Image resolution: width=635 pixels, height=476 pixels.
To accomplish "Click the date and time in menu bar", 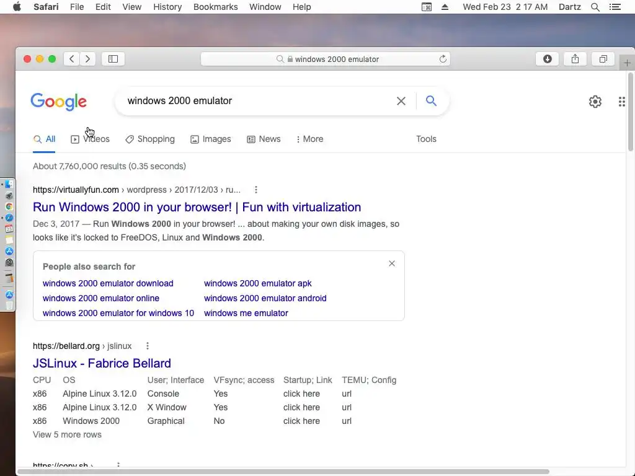I will point(505,7).
